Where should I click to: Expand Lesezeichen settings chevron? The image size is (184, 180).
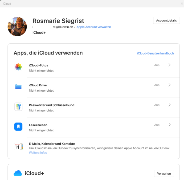(169, 125)
